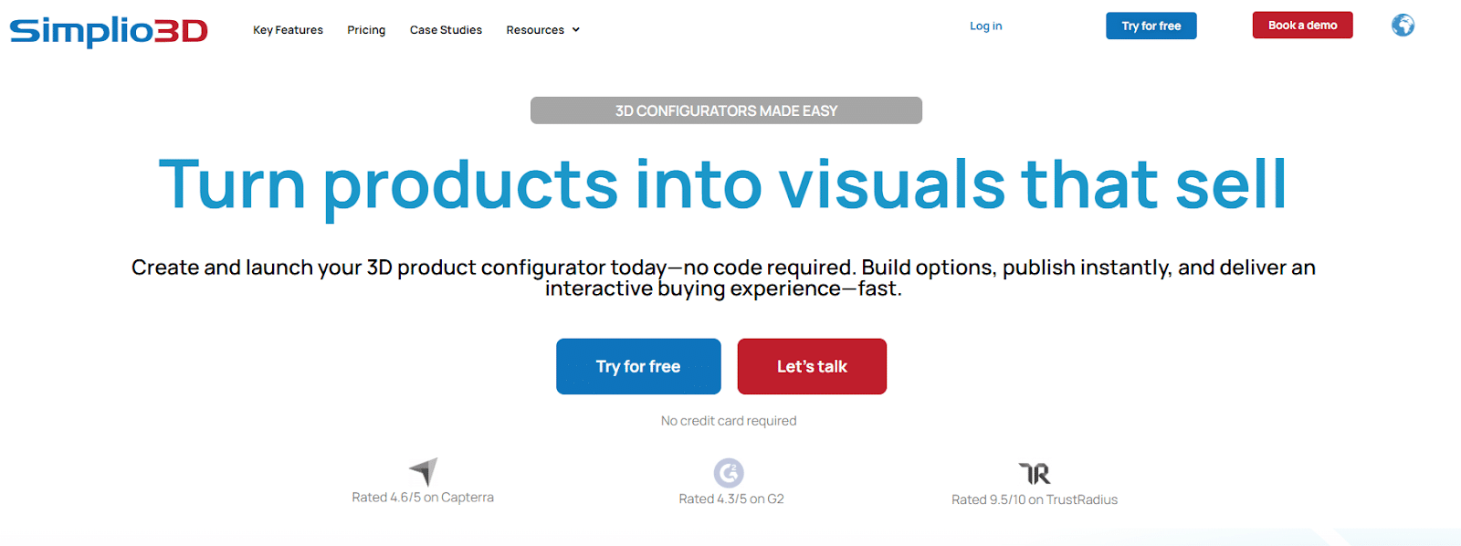
Task: Expand the Resources dropdown
Action: (x=536, y=29)
